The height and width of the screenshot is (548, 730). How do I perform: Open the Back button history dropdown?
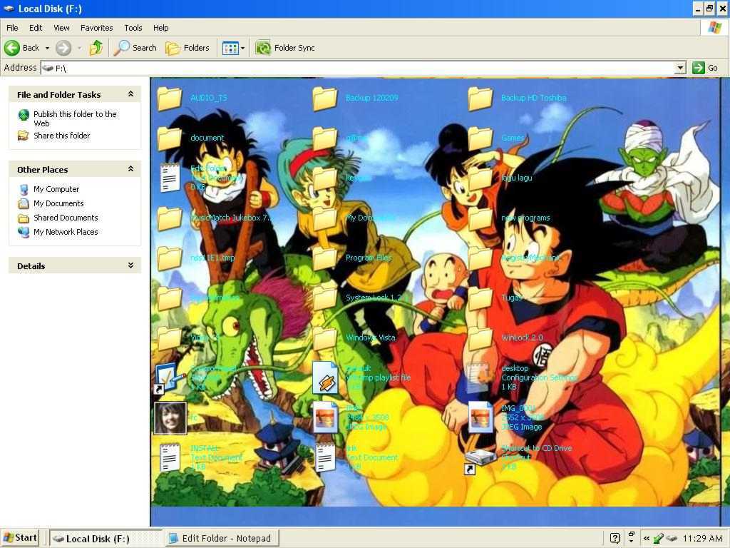(x=47, y=48)
